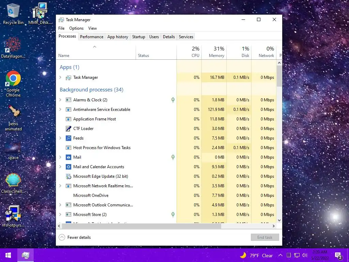Screen dimensions: 349x262
Task: Click the Background processes (34) heading
Action: (x=91, y=90)
